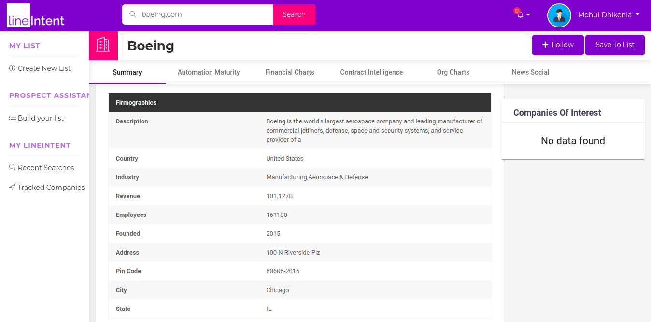Viewport: 651px width, 322px height.
Task: Click the Employees row label
Action: pos(131,215)
